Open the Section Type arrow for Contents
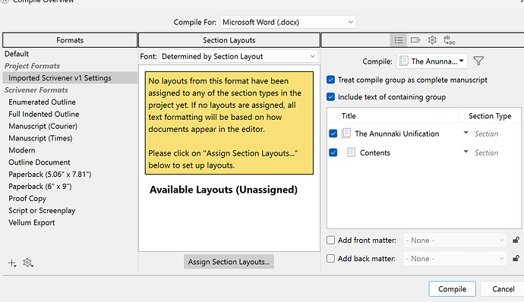Image resolution: width=524 pixels, height=302 pixels. [x=466, y=152]
